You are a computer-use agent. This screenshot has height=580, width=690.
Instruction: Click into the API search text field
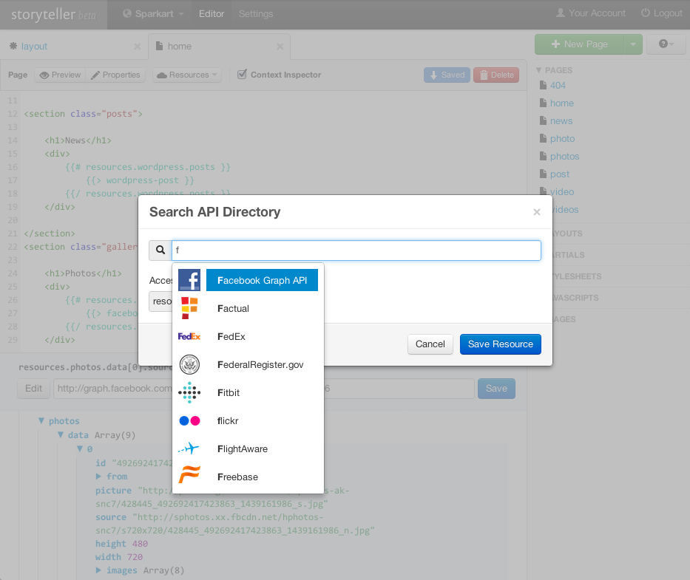click(x=356, y=250)
